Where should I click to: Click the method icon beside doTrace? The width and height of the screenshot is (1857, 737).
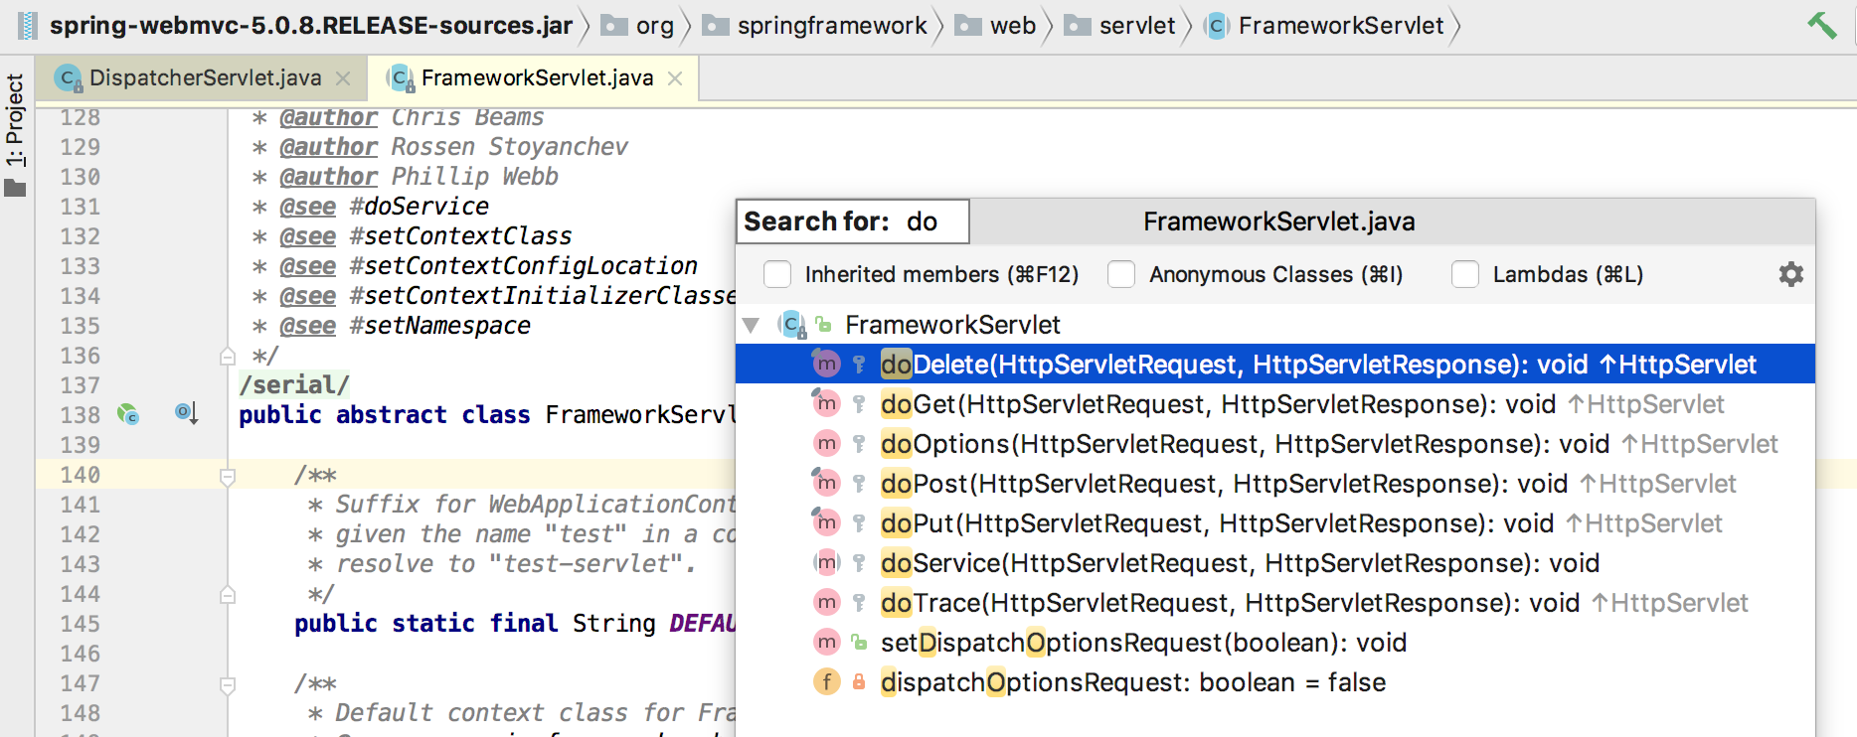(x=826, y=603)
